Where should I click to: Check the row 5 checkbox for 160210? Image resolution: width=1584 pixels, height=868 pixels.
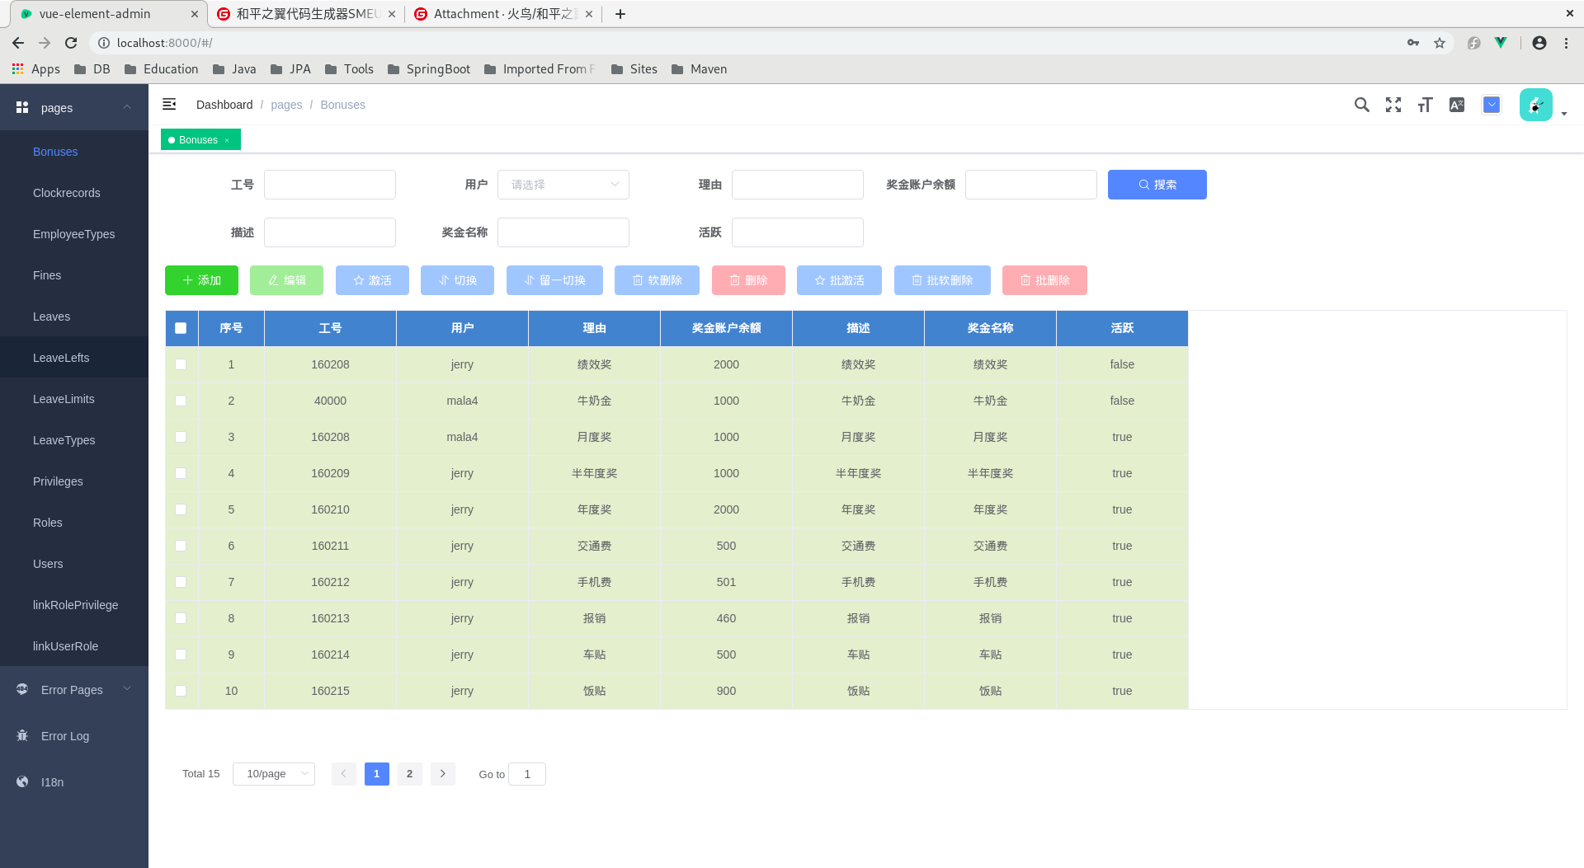[181, 509]
